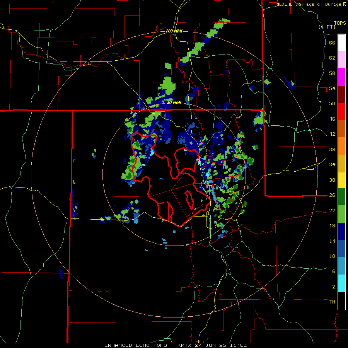Click the white top color swatch above 66

click(x=341, y=43)
